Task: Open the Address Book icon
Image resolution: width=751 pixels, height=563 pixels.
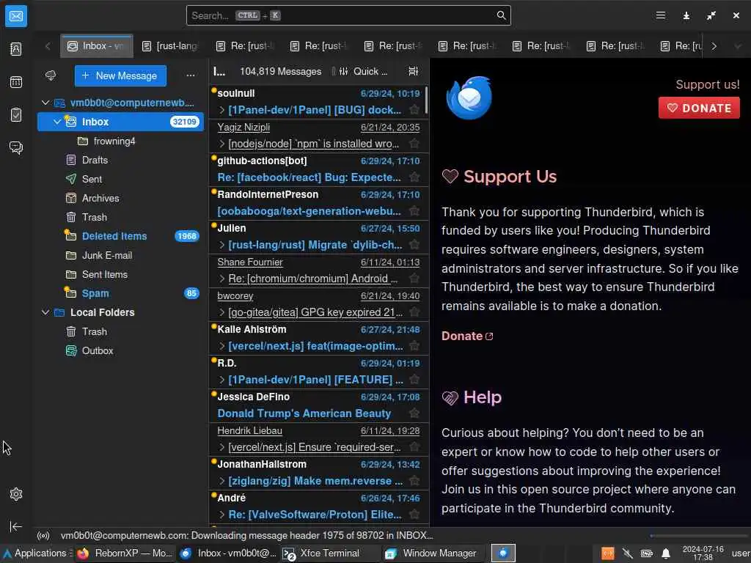Action: (x=16, y=49)
